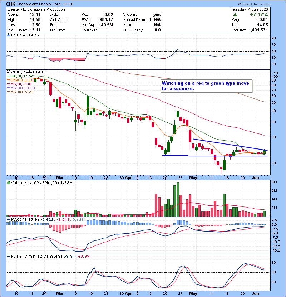Click the stochastic %D value 60.99
This screenshot has height=297, width=286.
click(83, 256)
